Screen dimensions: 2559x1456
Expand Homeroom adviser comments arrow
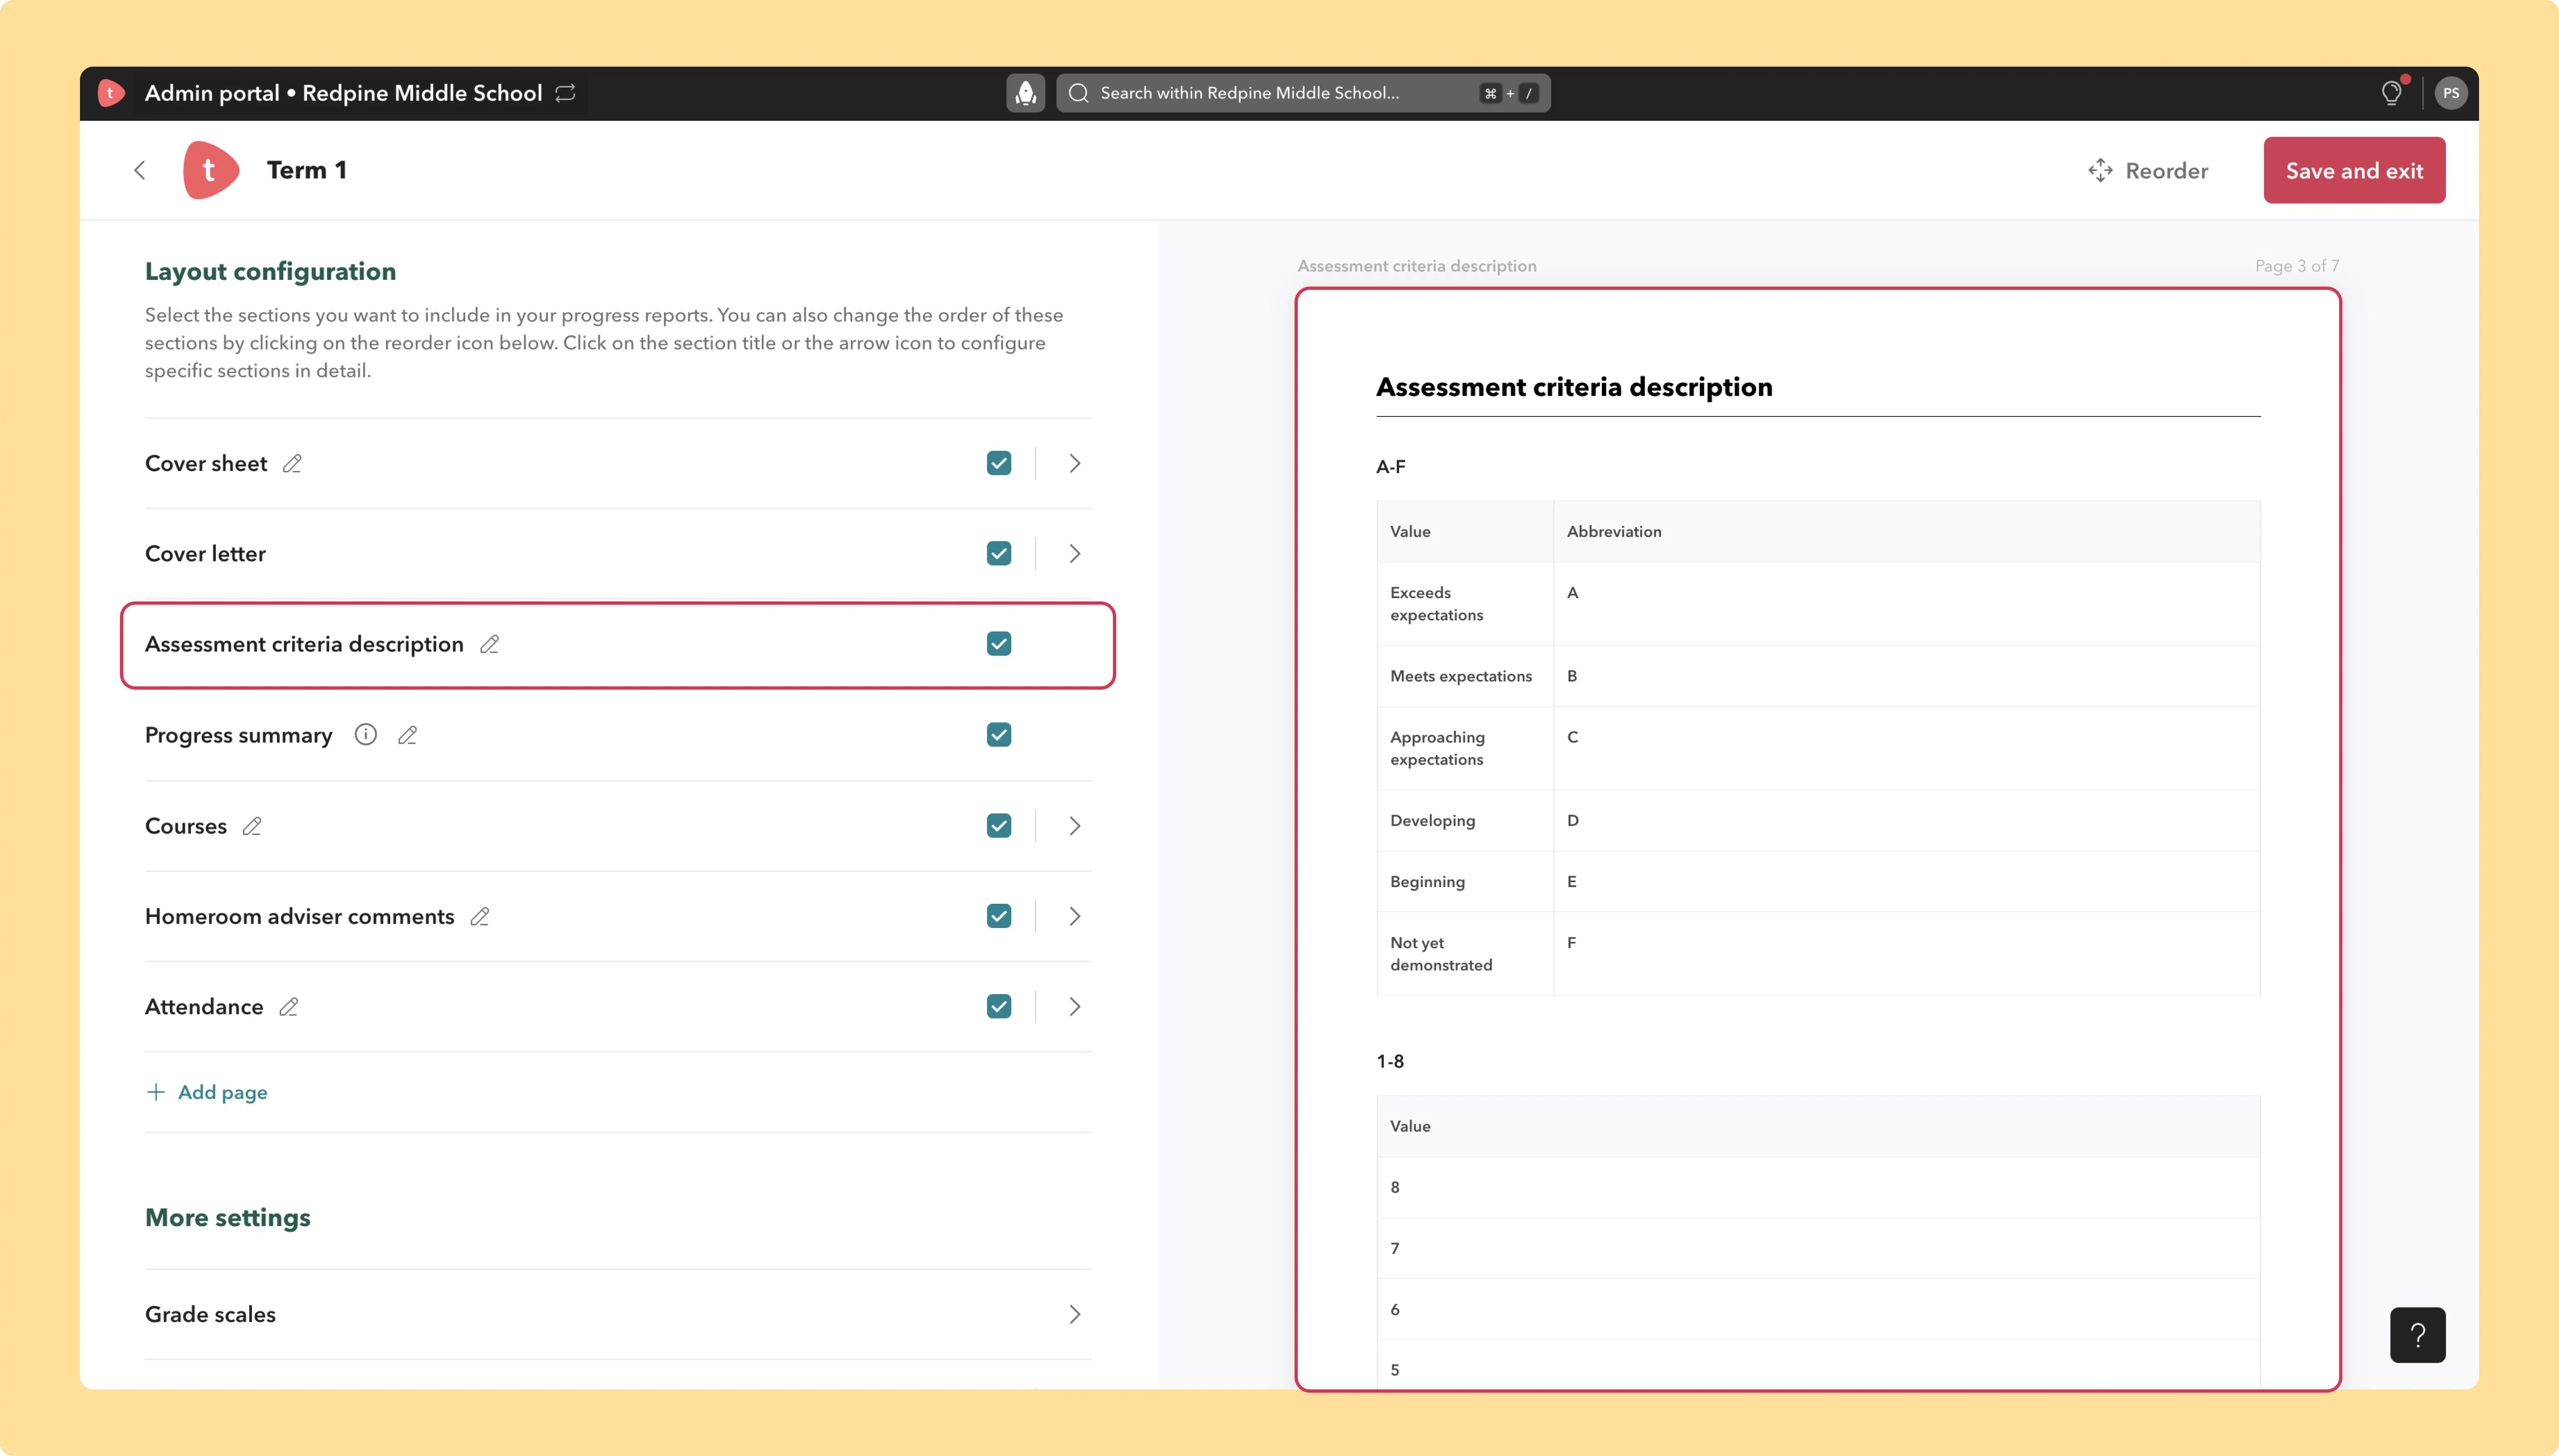point(1074,916)
